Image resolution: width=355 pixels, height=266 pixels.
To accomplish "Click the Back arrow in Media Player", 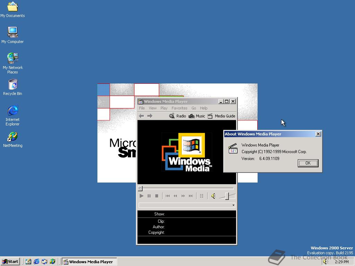I will [x=141, y=116].
